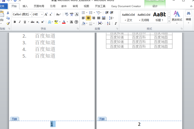Viewport: 194px width, 129px height.
Task: Toggle Superscript formatting
Action: 43,22
